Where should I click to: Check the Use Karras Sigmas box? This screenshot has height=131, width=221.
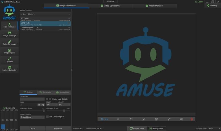[47, 117]
